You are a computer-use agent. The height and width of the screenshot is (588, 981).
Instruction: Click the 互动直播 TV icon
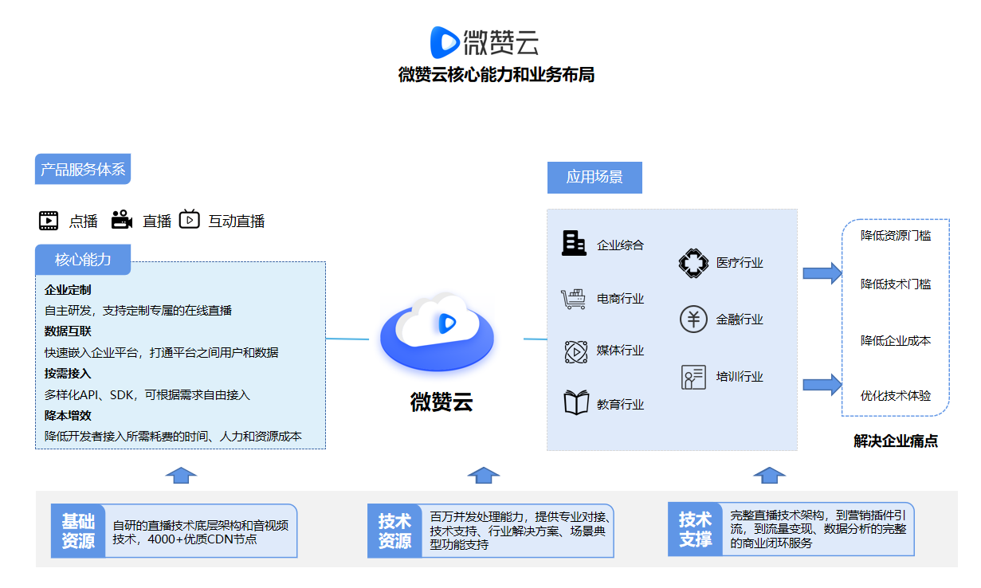[x=189, y=219]
